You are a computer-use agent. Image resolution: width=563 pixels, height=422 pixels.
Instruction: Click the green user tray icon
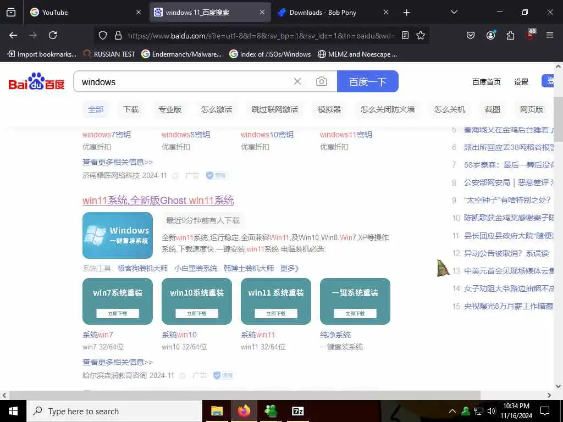(x=466, y=411)
